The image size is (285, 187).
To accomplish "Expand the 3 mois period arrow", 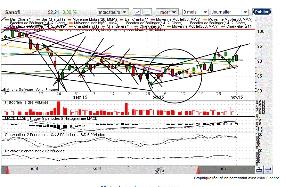I will point(205,12).
